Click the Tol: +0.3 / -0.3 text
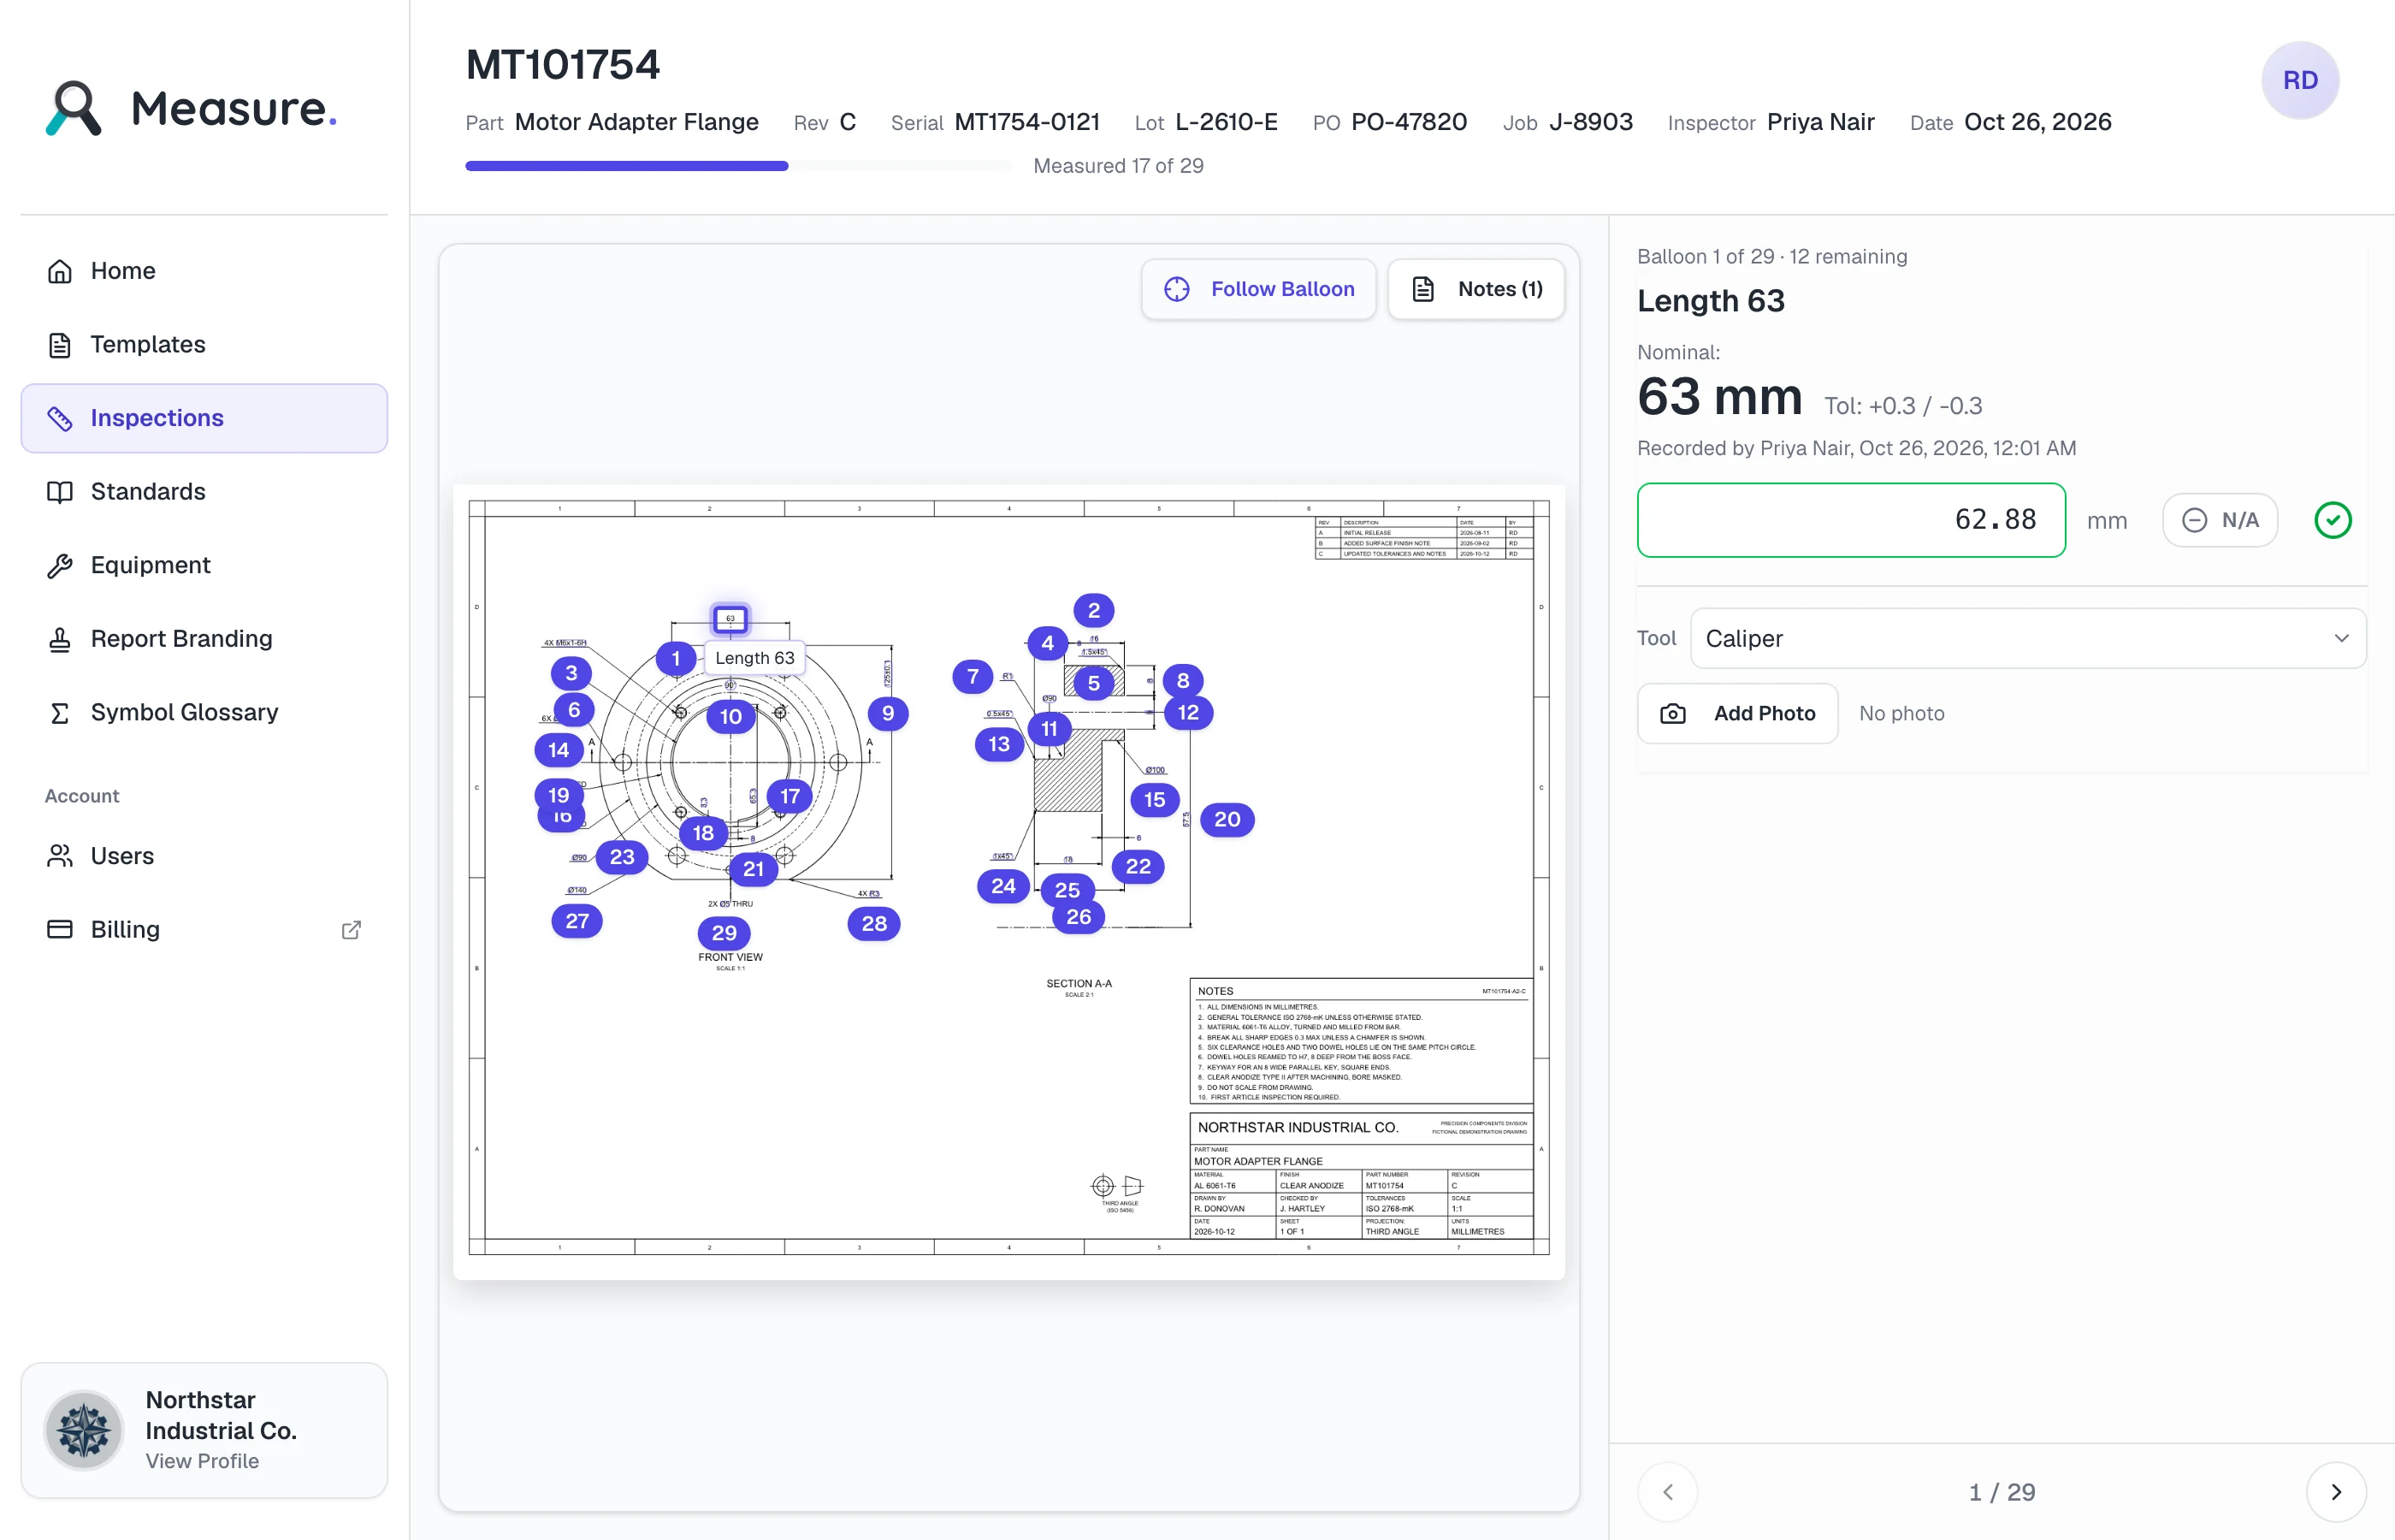Screen dimensions: 2395x1540 (1902, 406)
